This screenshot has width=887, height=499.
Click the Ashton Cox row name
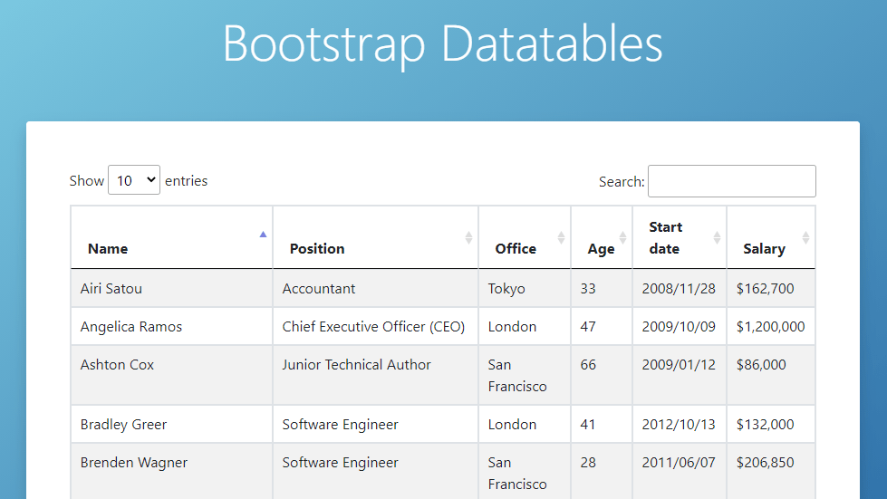118,365
